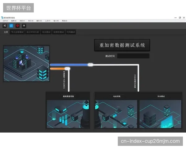Click the pause toolbar button

click(x=24, y=26)
